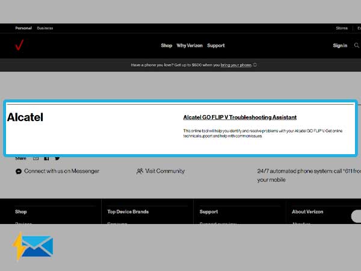Click the Support footer heading

pos(209,211)
